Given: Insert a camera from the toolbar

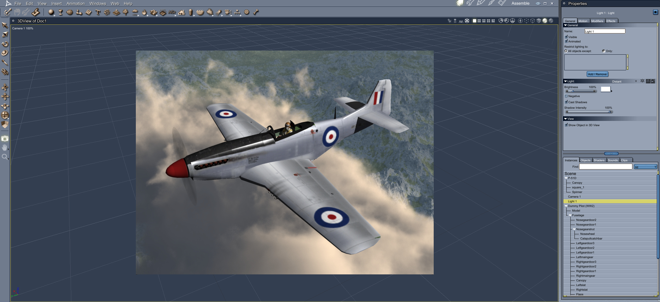Looking at the screenshot, I should pos(228,12).
